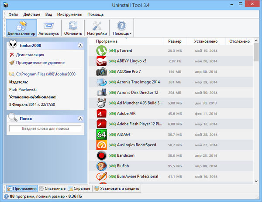Open the Помощь toolbar dropdown arrow
Screen dimensions: 262x202
(x=131, y=34)
